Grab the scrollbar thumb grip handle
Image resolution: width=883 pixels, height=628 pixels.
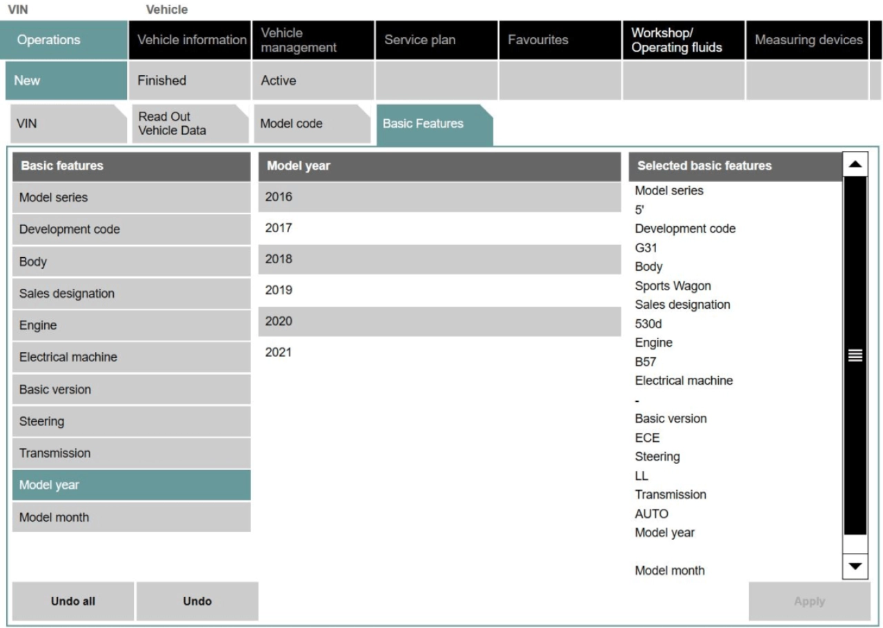click(855, 356)
